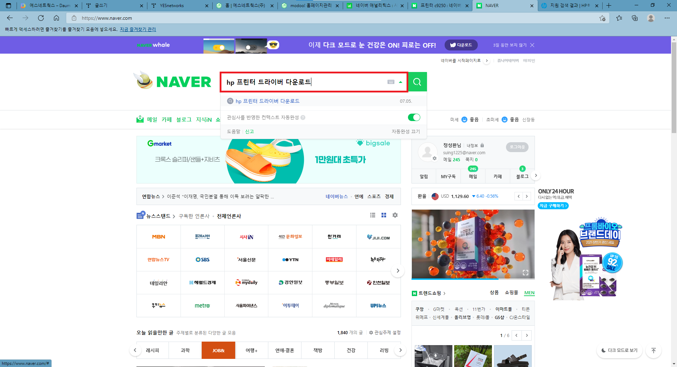Open the 블로그 menu item
677x367 pixels.
tap(184, 120)
